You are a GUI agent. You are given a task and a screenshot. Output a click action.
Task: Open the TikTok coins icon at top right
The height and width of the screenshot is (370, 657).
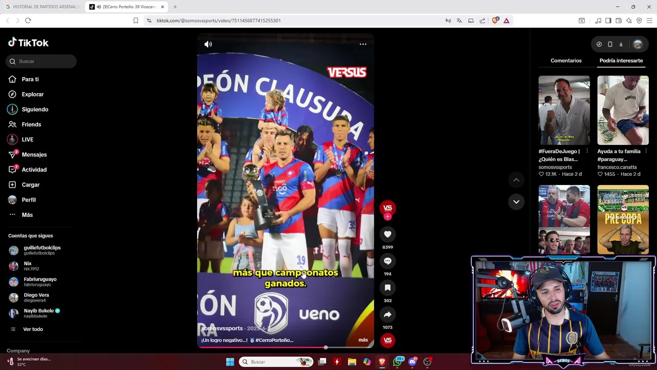click(599, 44)
